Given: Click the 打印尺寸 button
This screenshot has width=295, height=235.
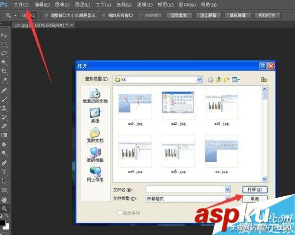Looking at the screenshot, I should pos(267,15).
